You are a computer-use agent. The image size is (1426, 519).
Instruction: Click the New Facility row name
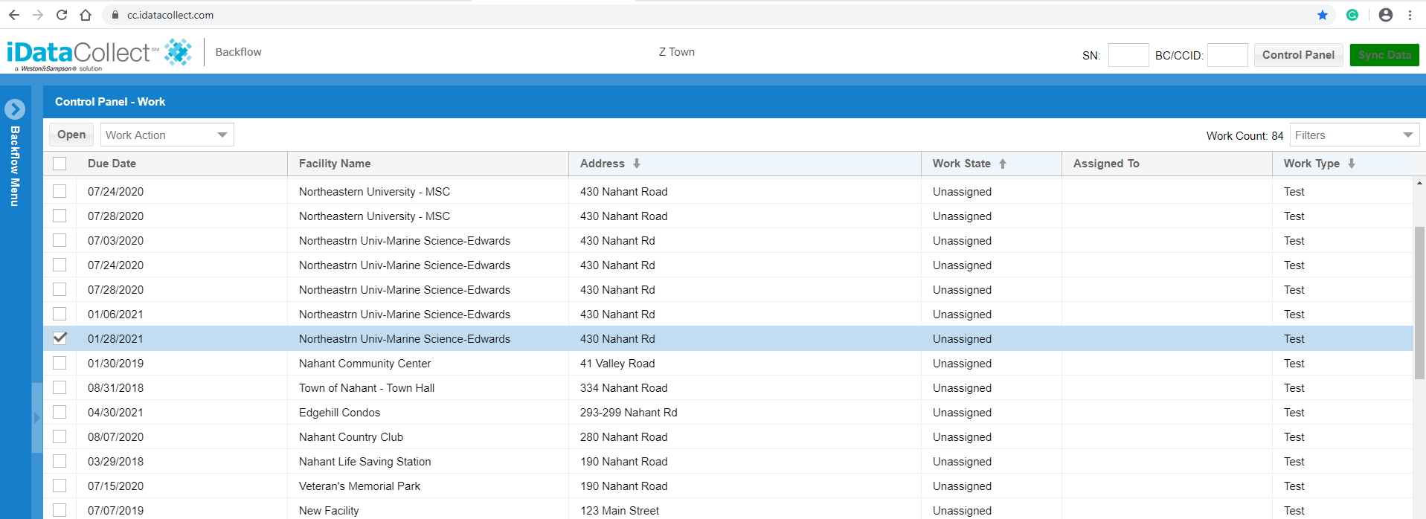329,511
